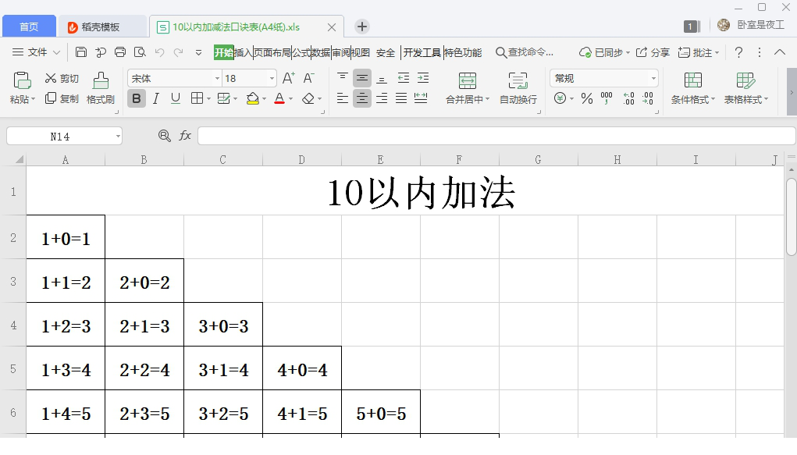This screenshot has width=797, height=455.
Task: Click the Undo arrow
Action: tap(159, 52)
